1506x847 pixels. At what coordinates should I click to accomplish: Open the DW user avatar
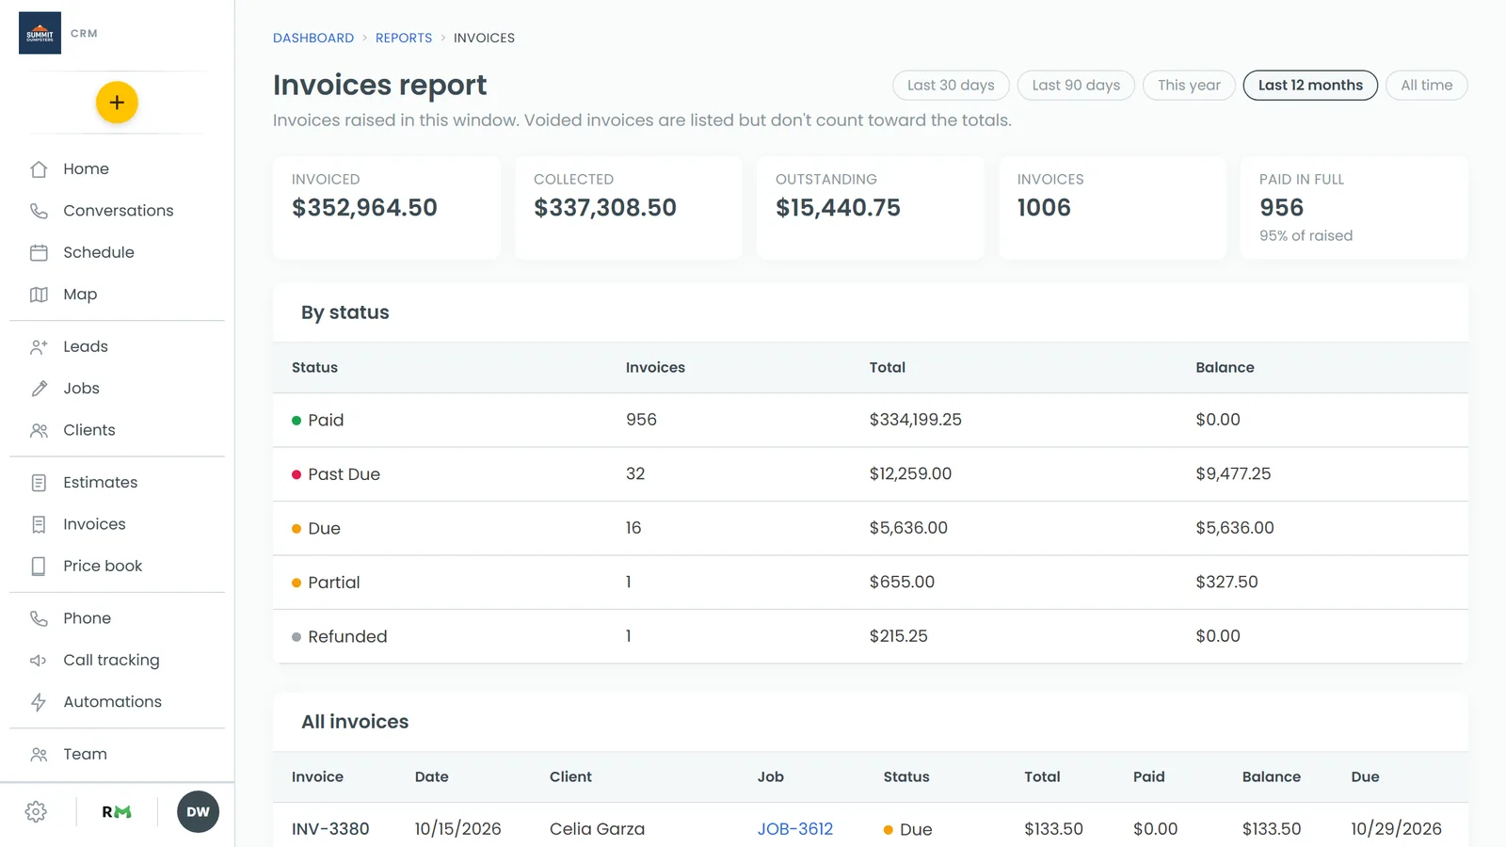(198, 812)
